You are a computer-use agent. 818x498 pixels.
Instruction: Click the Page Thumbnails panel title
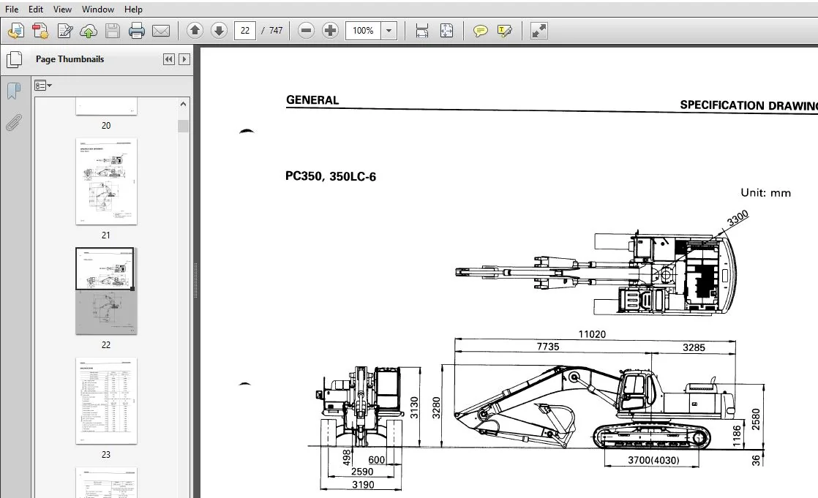[70, 59]
